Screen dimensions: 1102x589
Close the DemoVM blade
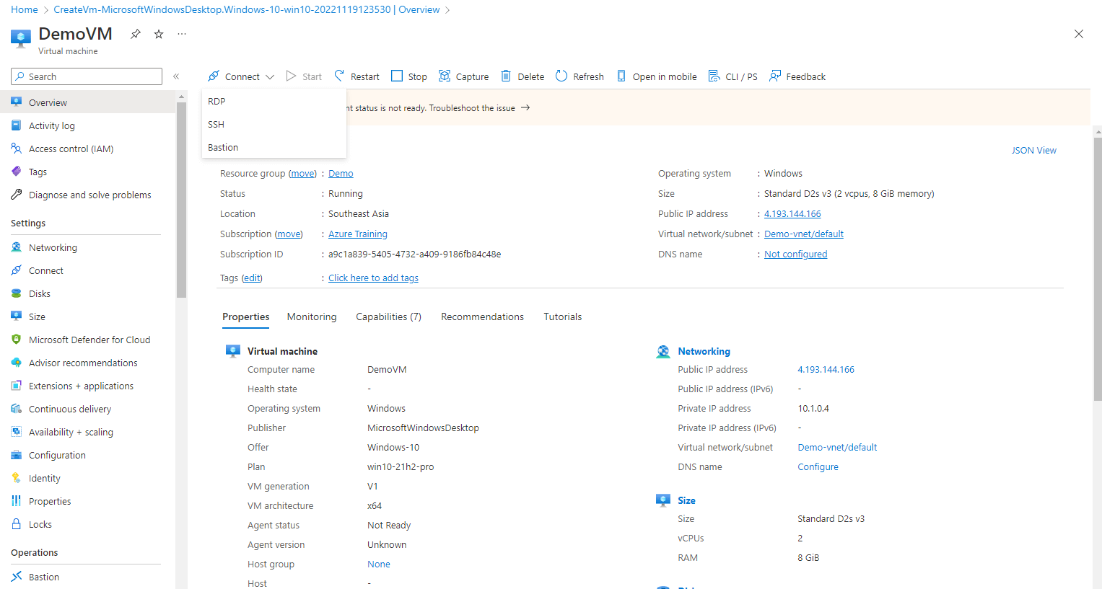click(x=1079, y=34)
